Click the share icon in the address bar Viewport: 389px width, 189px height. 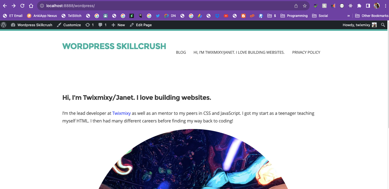point(296,6)
